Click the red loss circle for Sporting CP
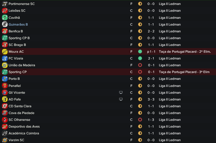The image size is (216, 143). [x=140, y=72]
